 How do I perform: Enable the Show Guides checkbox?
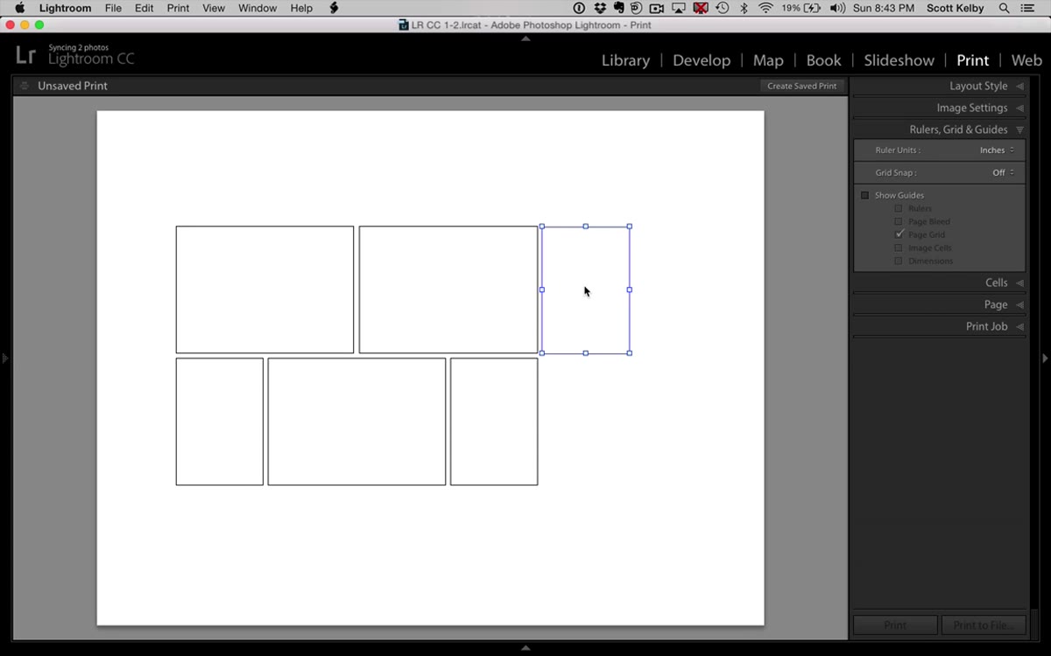[864, 195]
